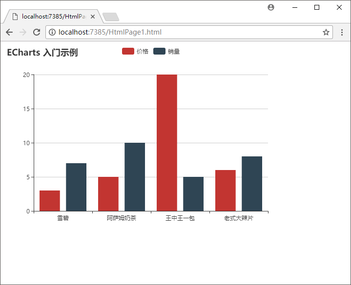Click the dark 销量 bar for 老式大辣片

(x=252, y=184)
